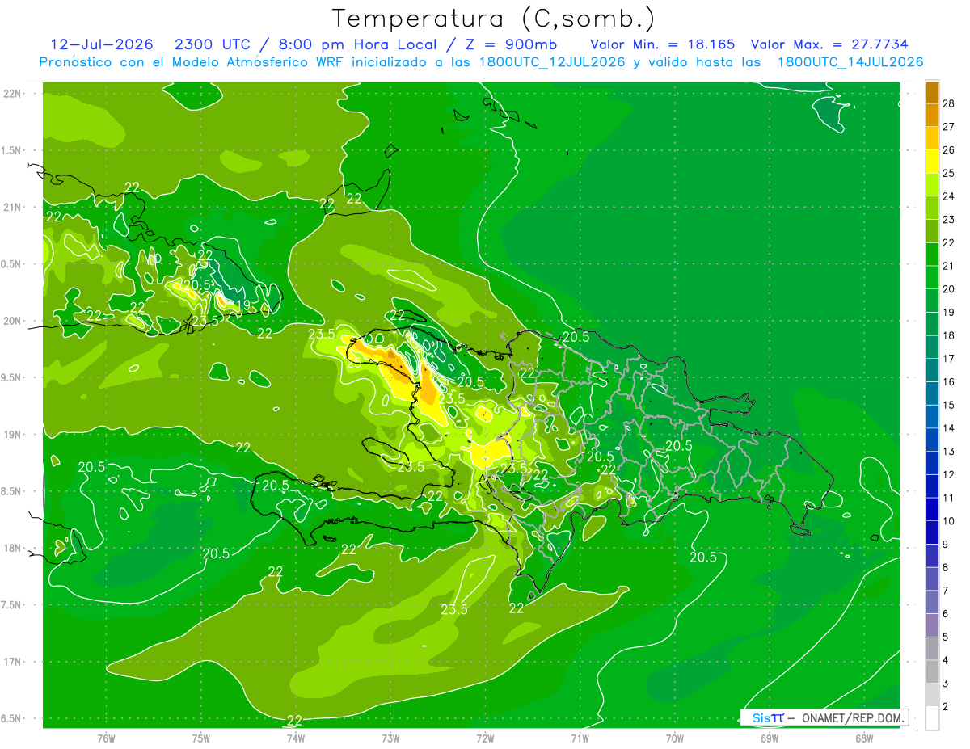Click the ONAMET/REP.DOM. logo box
Screen dimensions: 970x749
(824, 717)
